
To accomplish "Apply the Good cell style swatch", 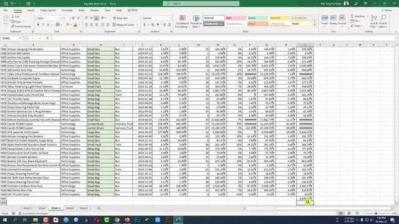I will pyautogui.click(x=257, y=18).
